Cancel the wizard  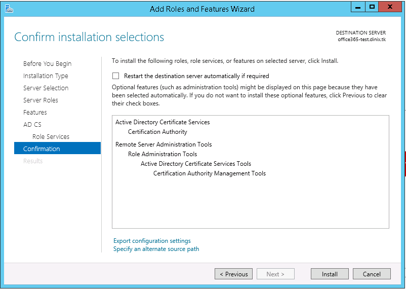click(x=372, y=274)
